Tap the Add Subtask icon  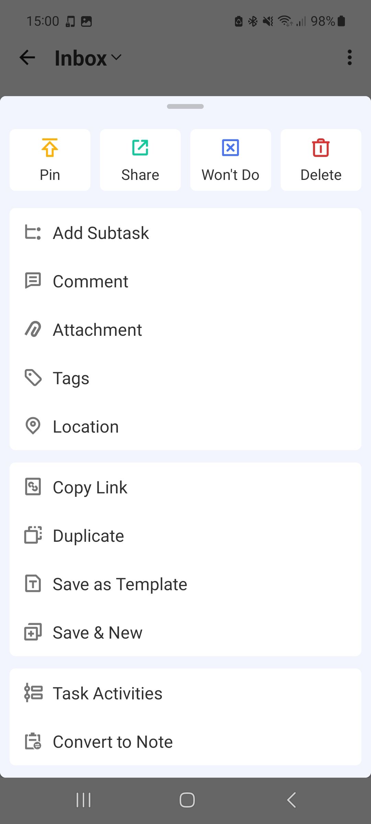point(33,233)
